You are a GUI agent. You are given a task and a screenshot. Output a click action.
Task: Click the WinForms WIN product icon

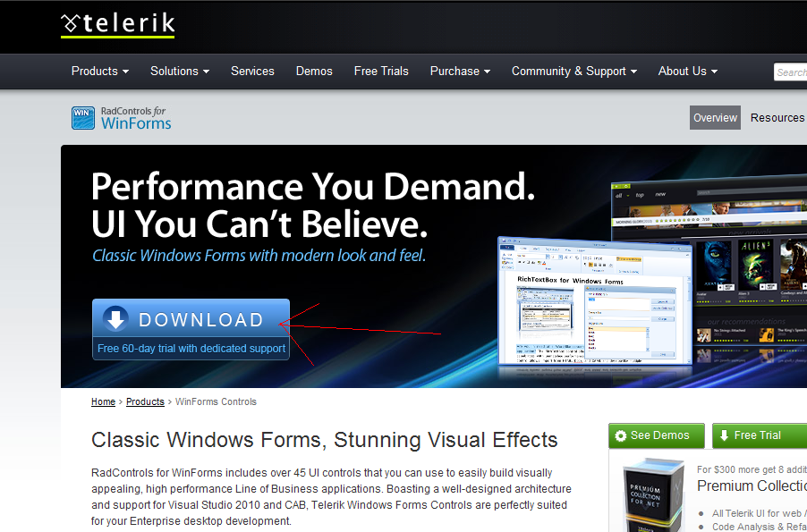tap(83, 118)
